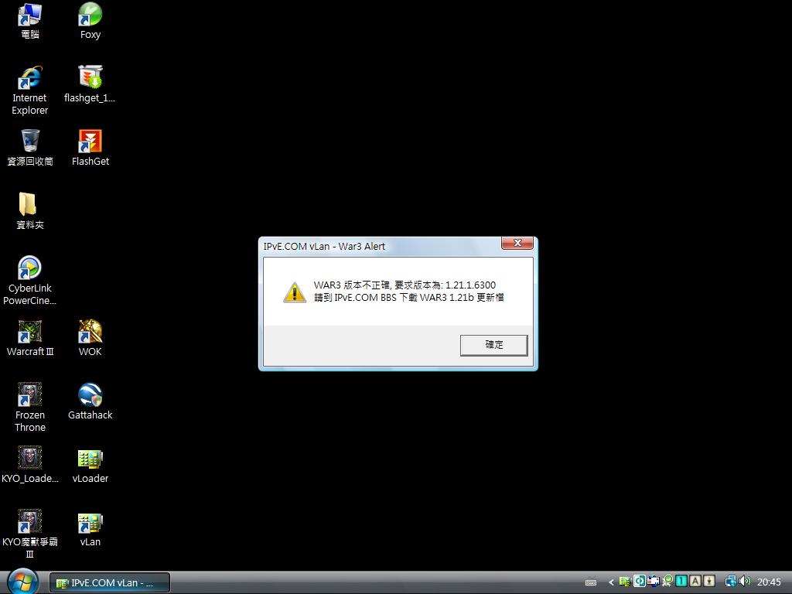Select the vLoader desktop icon
This screenshot has height=594, width=792.
(90, 465)
